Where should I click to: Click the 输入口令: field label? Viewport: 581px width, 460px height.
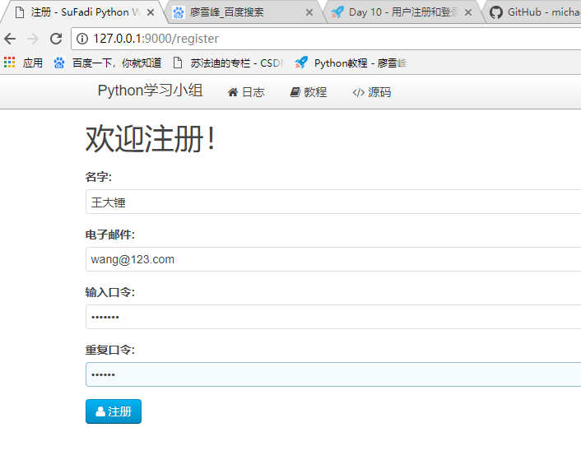pos(110,292)
